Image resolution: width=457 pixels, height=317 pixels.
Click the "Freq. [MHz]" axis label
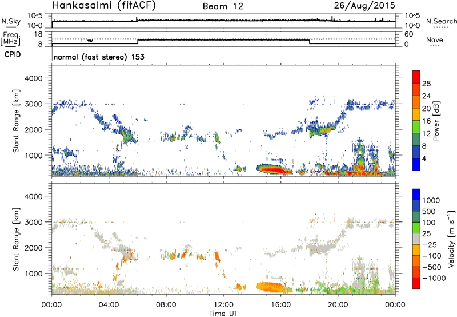10,39
